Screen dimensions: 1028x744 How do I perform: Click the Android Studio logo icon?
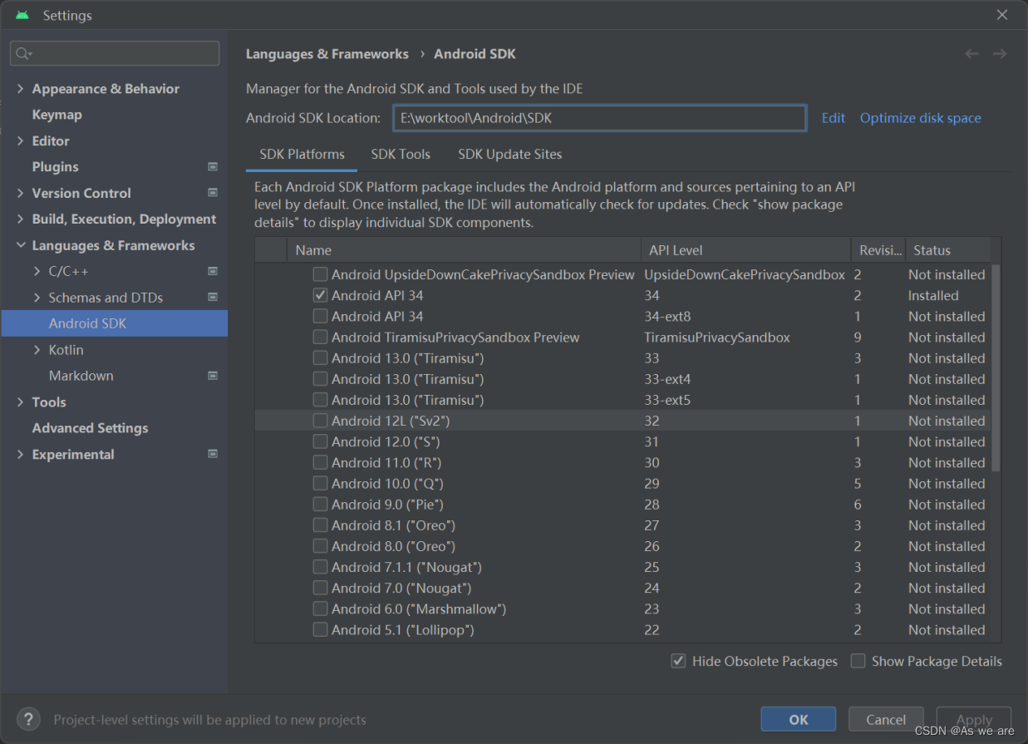point(22,15)
